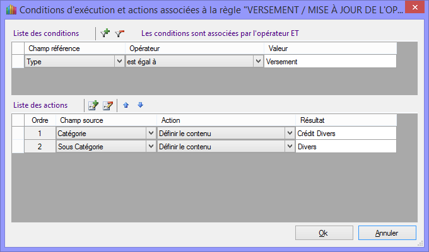Screen dimensions: 429x252
Task: Expand the 'est égal à' operator dropdown
Action: 257,62
